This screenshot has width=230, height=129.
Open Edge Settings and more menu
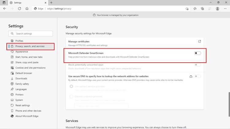click(x=225, y=9)
